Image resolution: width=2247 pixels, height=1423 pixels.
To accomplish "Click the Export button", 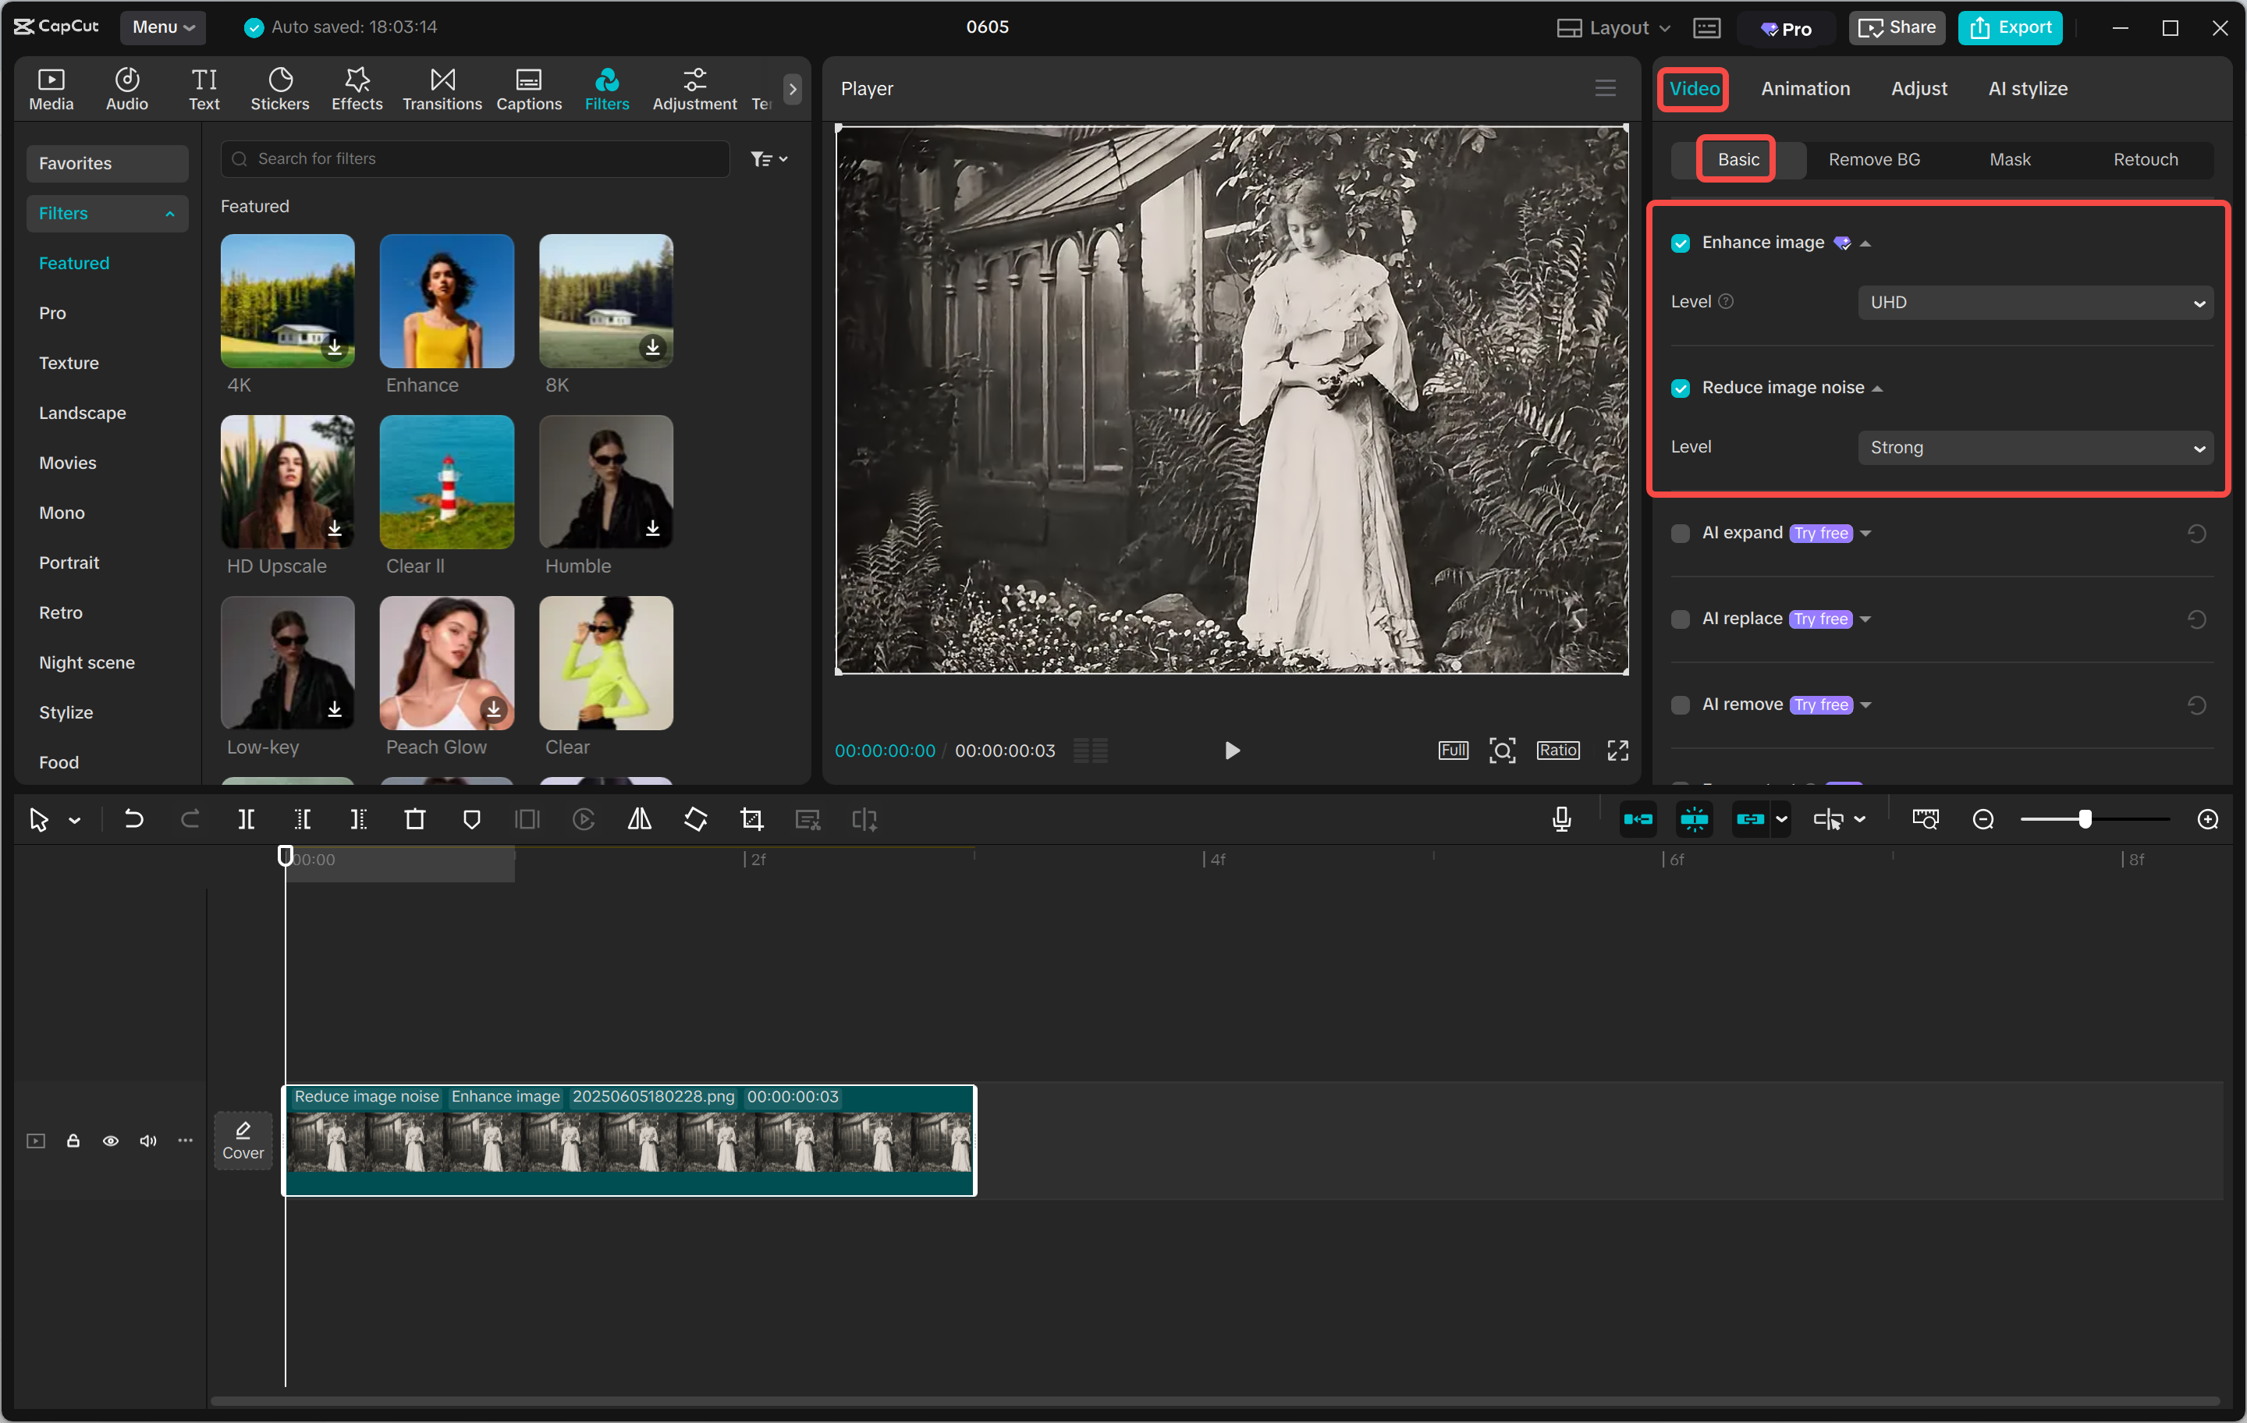I will click(2010, 27).
